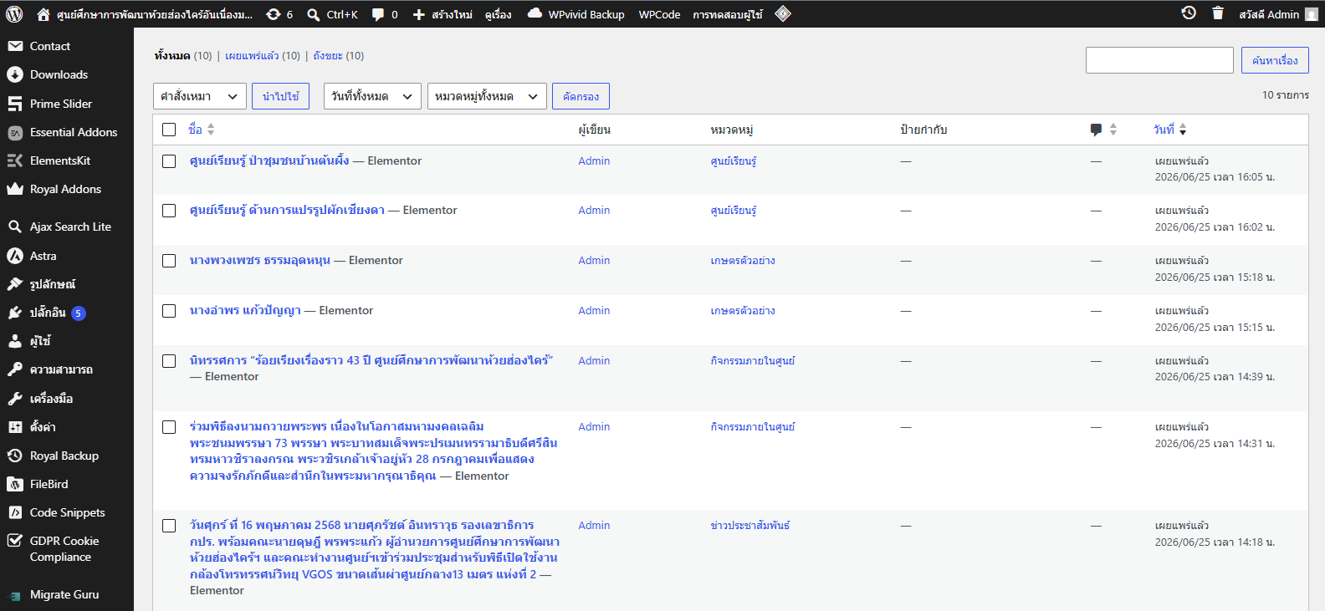Sort posts by comments column icon
Image resolution: width=1325 pixels, height=611 pixels.
coord(1103,130)
